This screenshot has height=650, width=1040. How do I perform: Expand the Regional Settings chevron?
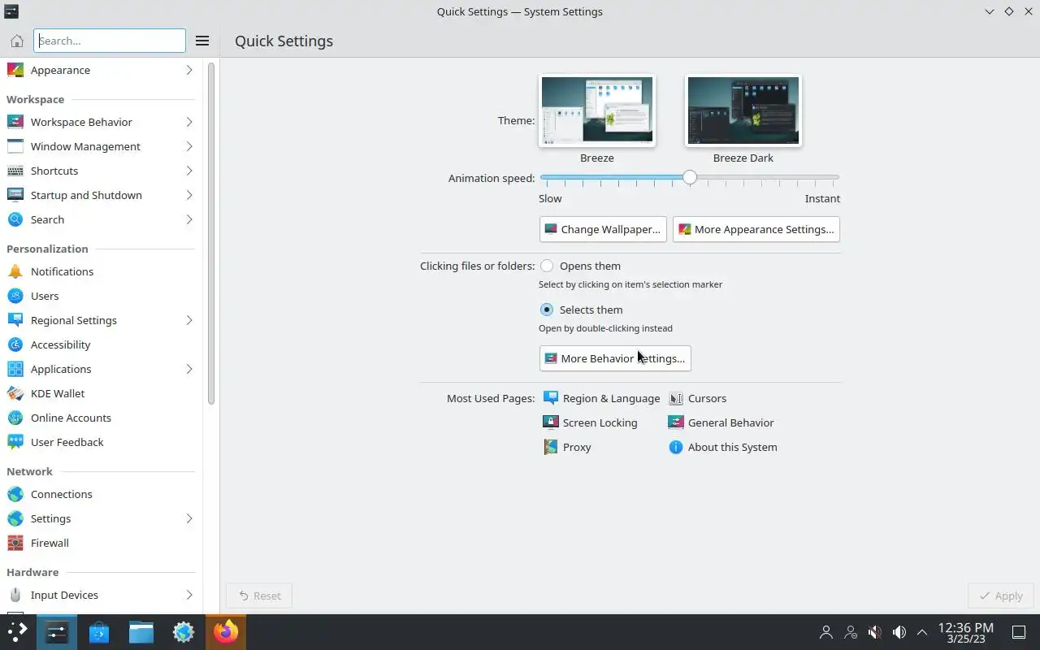coord(188,320)
